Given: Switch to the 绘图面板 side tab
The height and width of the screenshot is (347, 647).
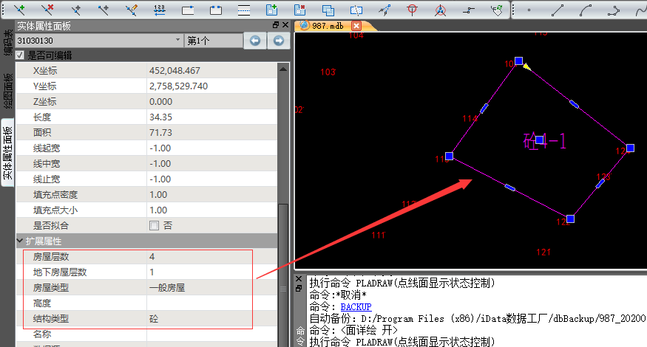Looking at the screenshot, I should pos(7,91).
